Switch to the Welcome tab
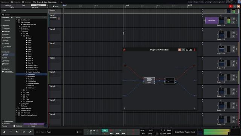Viewport: 241px width, 136px height. [x=5, y=2]
